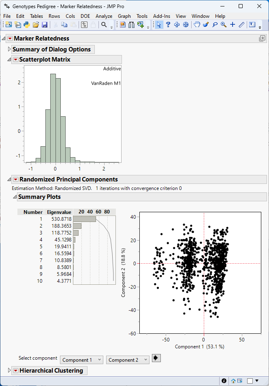Collapse the Scatterplot Matrix section
This screenshot has width=269, height=386.
pyautogui.click(x=9, y=60)
